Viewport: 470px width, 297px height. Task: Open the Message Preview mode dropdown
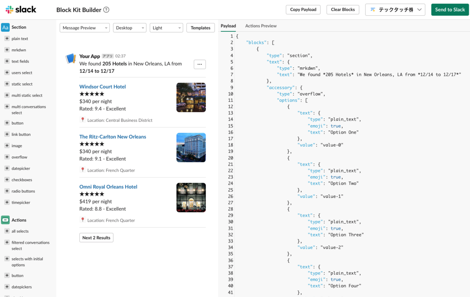pos(84,28)
